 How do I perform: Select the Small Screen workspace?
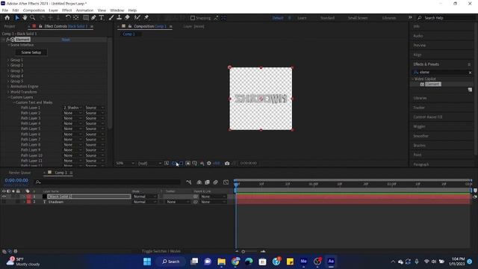(358, 18)
